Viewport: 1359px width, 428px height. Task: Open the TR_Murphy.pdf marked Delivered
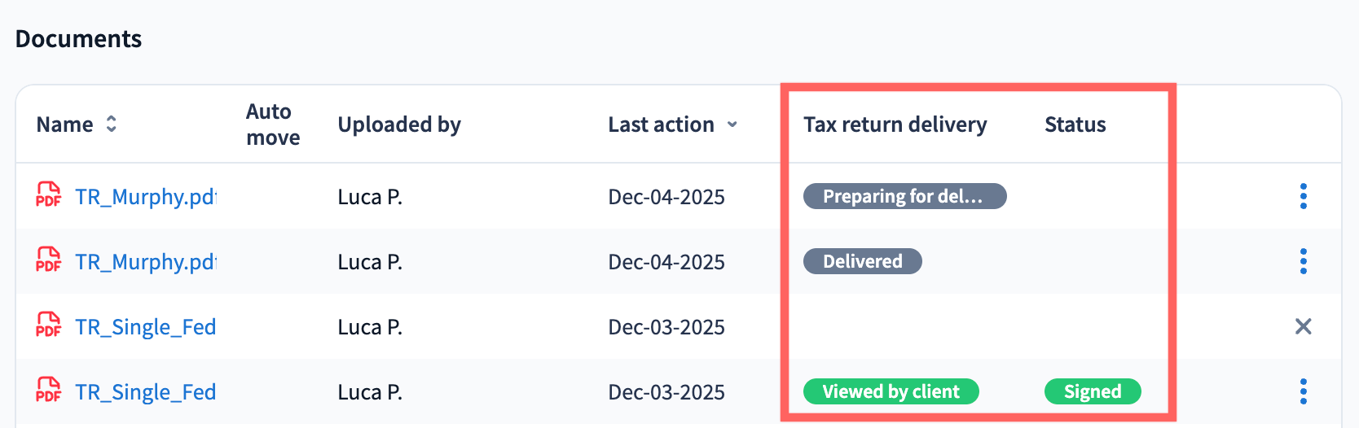[145, 262]
